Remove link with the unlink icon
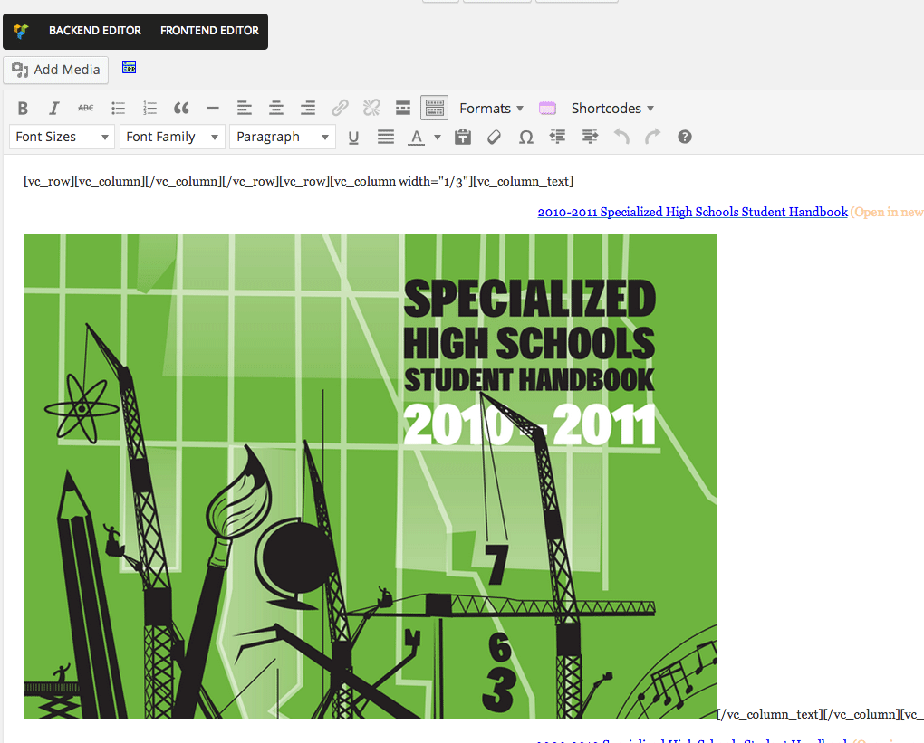Viewport: 924px width, 743px height. pos(371,108)
